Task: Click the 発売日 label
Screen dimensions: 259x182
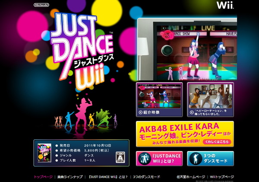Action: point(65,145)
